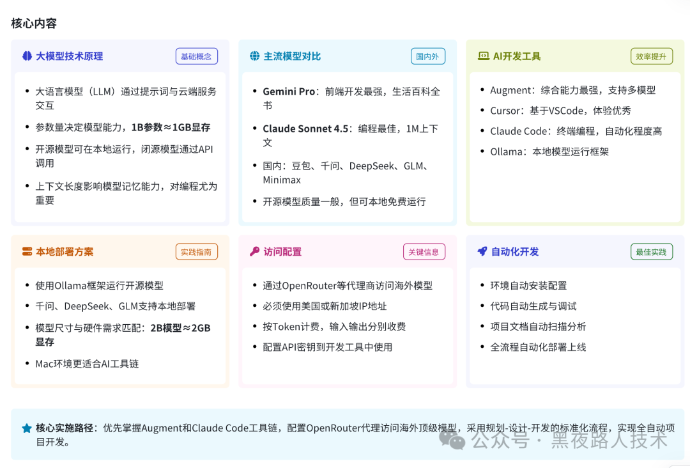This screenshot has width=690, height=468.
Task: Click the globe icon beside 主流模型对比
Action: [x=254, y=56]
